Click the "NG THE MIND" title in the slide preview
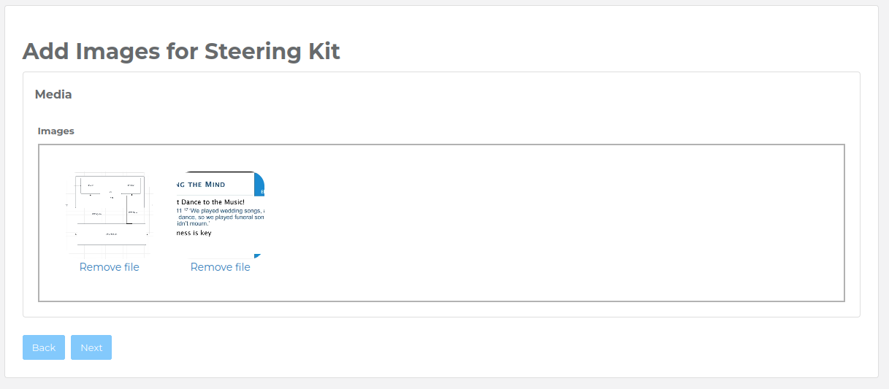 (200, 185)
